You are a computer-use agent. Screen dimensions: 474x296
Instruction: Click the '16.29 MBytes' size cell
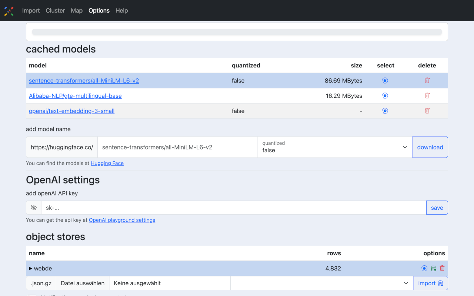click(344, 95)
